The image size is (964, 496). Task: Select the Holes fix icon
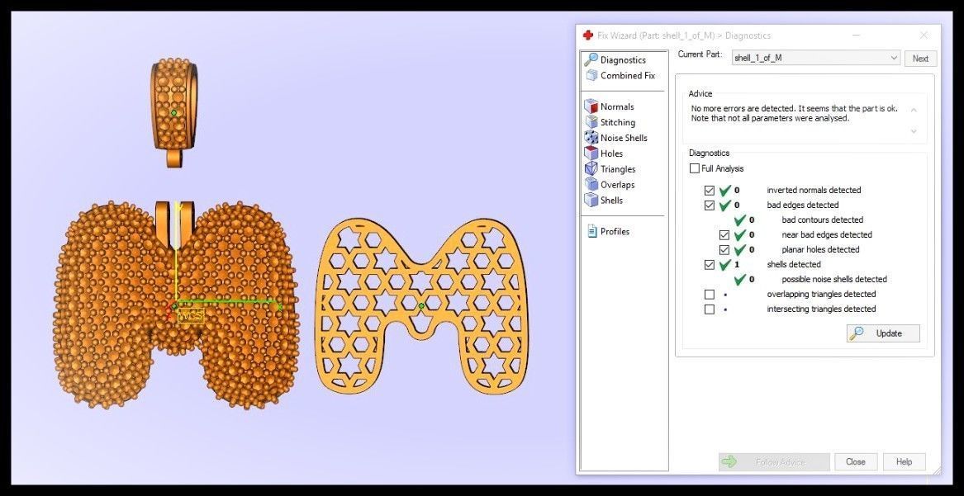pos(591,154)
